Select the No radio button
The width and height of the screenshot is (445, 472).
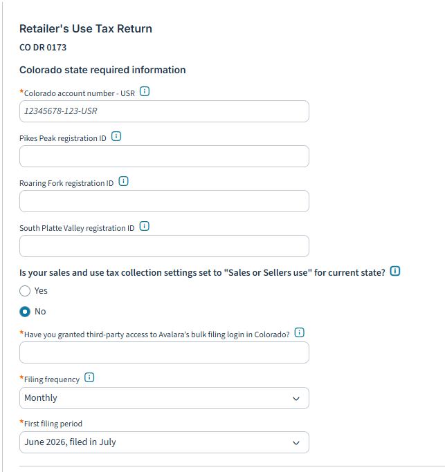25,312
